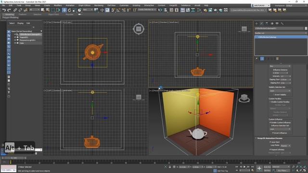Toggle the Invert Visibility checkbox
The image size is (308, 173).
click(273, 95)
